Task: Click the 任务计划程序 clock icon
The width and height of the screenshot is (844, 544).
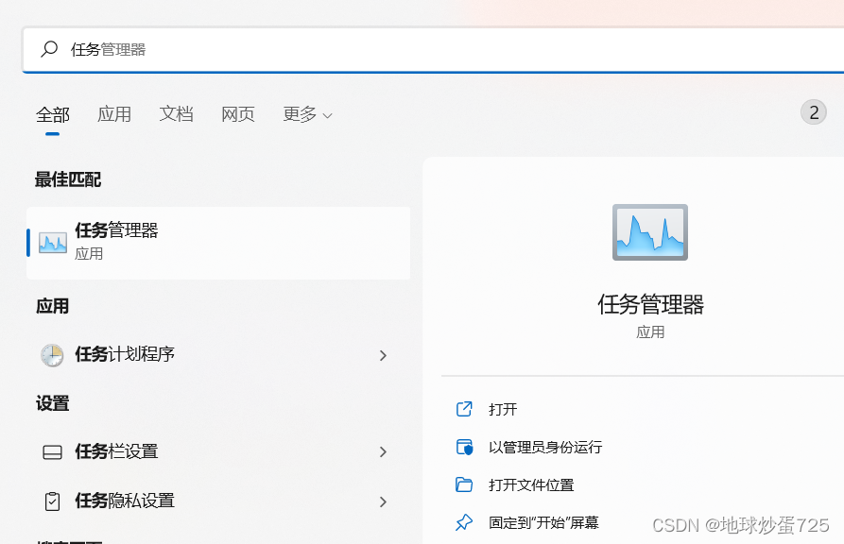Action: point(50,355)
